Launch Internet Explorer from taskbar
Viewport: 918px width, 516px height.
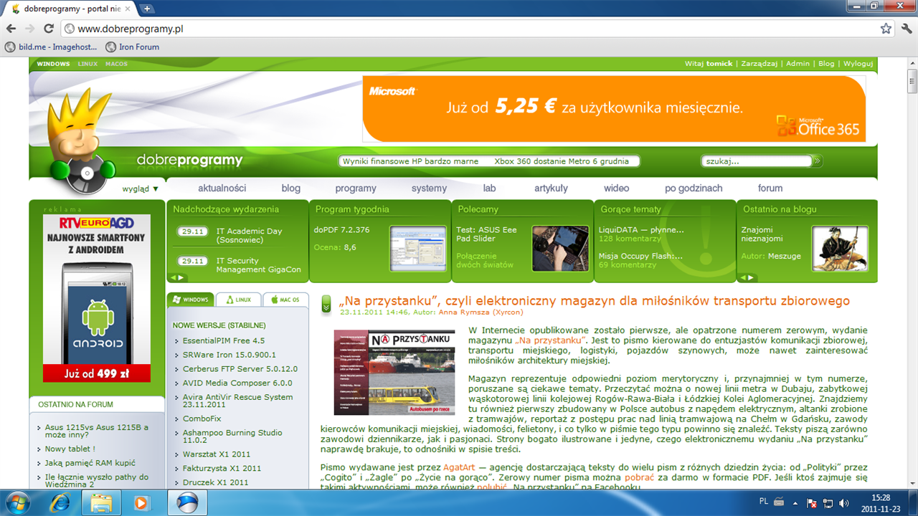pos(60,502)
